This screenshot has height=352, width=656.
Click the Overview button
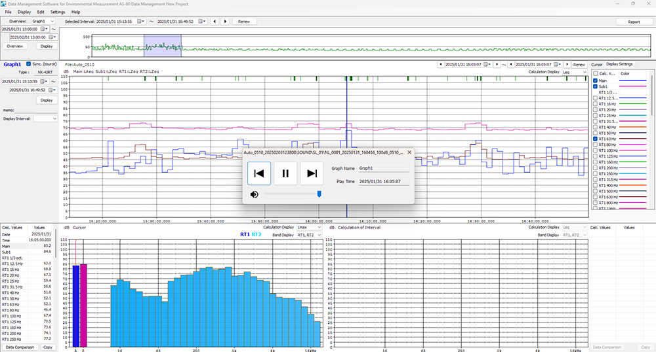tap(14, 46)
